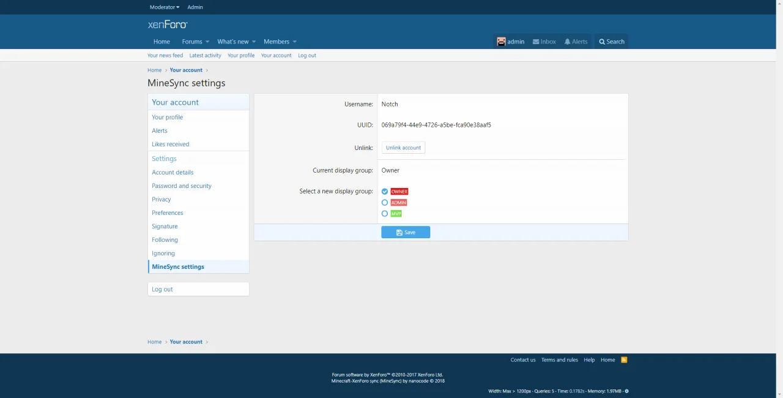Expand the Forums dropdown arrow
Viewport: 783px width, 398px height.
[207, 42]
